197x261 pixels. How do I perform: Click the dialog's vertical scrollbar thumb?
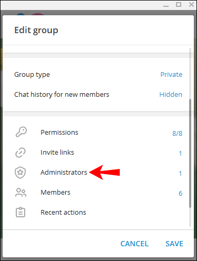click(190, 153)
